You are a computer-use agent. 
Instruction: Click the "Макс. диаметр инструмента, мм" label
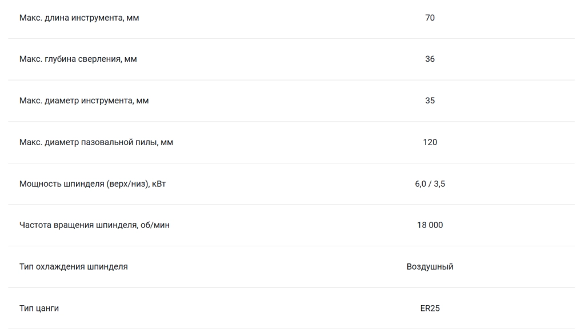84,101
